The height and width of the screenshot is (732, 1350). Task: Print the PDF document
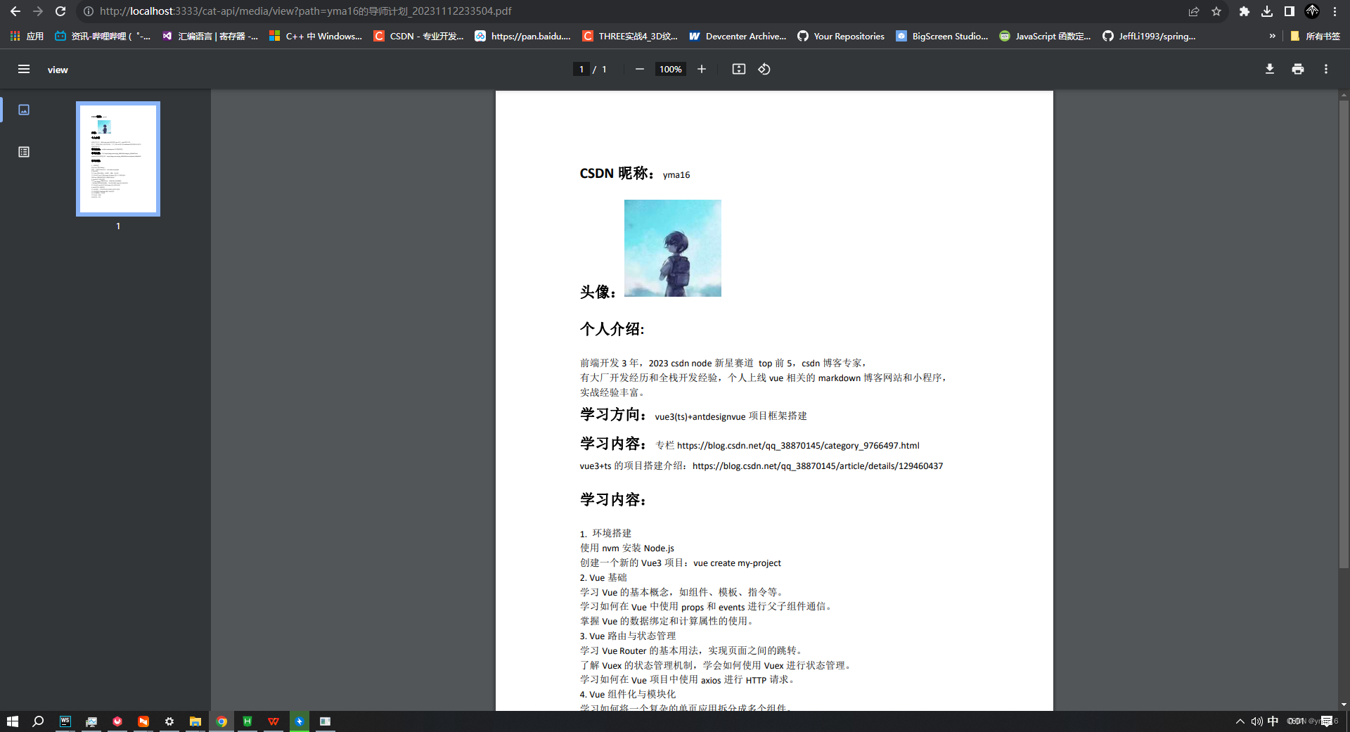[x=1297, y=69]
